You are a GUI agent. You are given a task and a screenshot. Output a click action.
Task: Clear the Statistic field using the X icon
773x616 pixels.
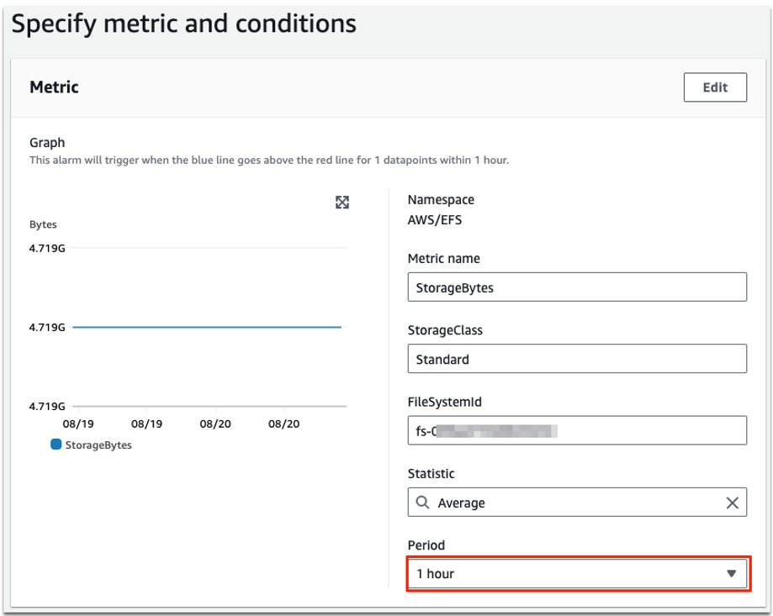733,502
